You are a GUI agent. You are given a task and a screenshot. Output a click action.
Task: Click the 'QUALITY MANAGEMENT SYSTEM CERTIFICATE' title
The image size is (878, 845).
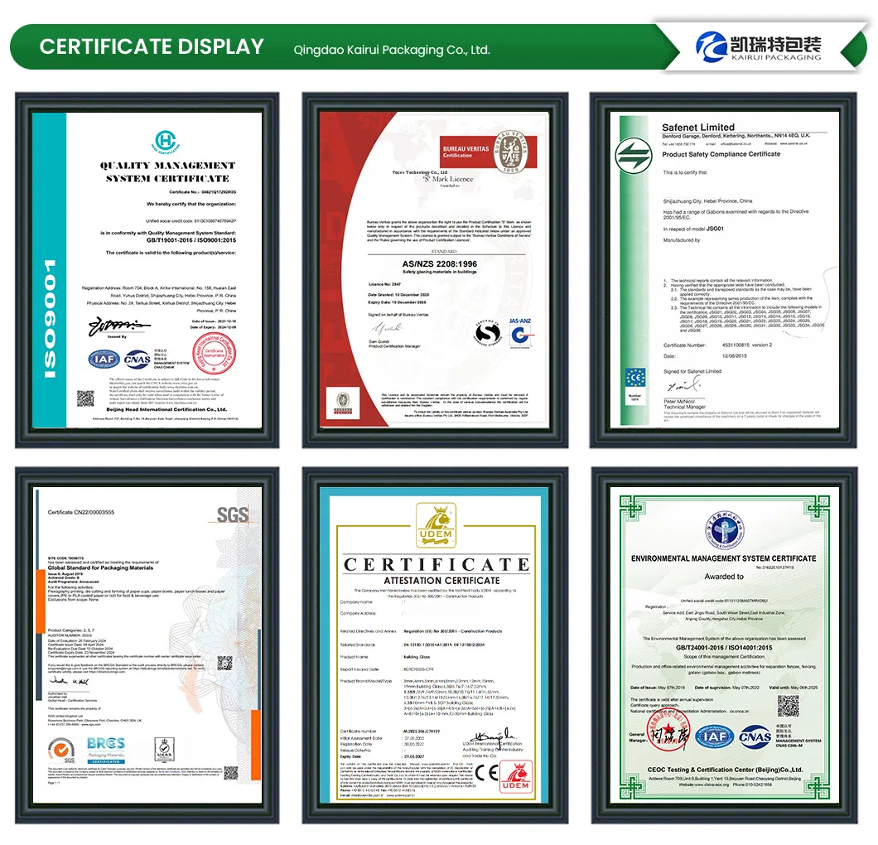[x=167, y=172]
